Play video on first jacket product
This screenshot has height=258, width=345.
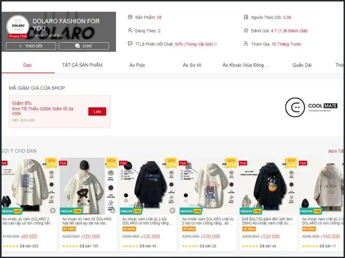(53, 210)
